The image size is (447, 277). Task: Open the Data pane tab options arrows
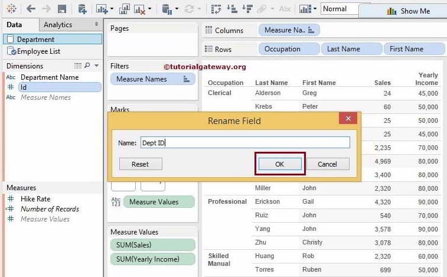(x=96, y=25)
